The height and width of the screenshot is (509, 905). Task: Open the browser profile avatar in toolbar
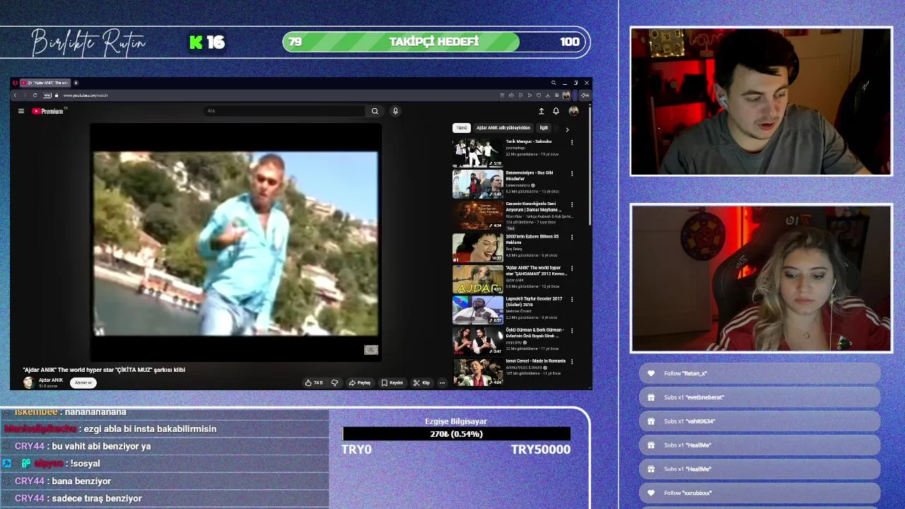(566, 95)
